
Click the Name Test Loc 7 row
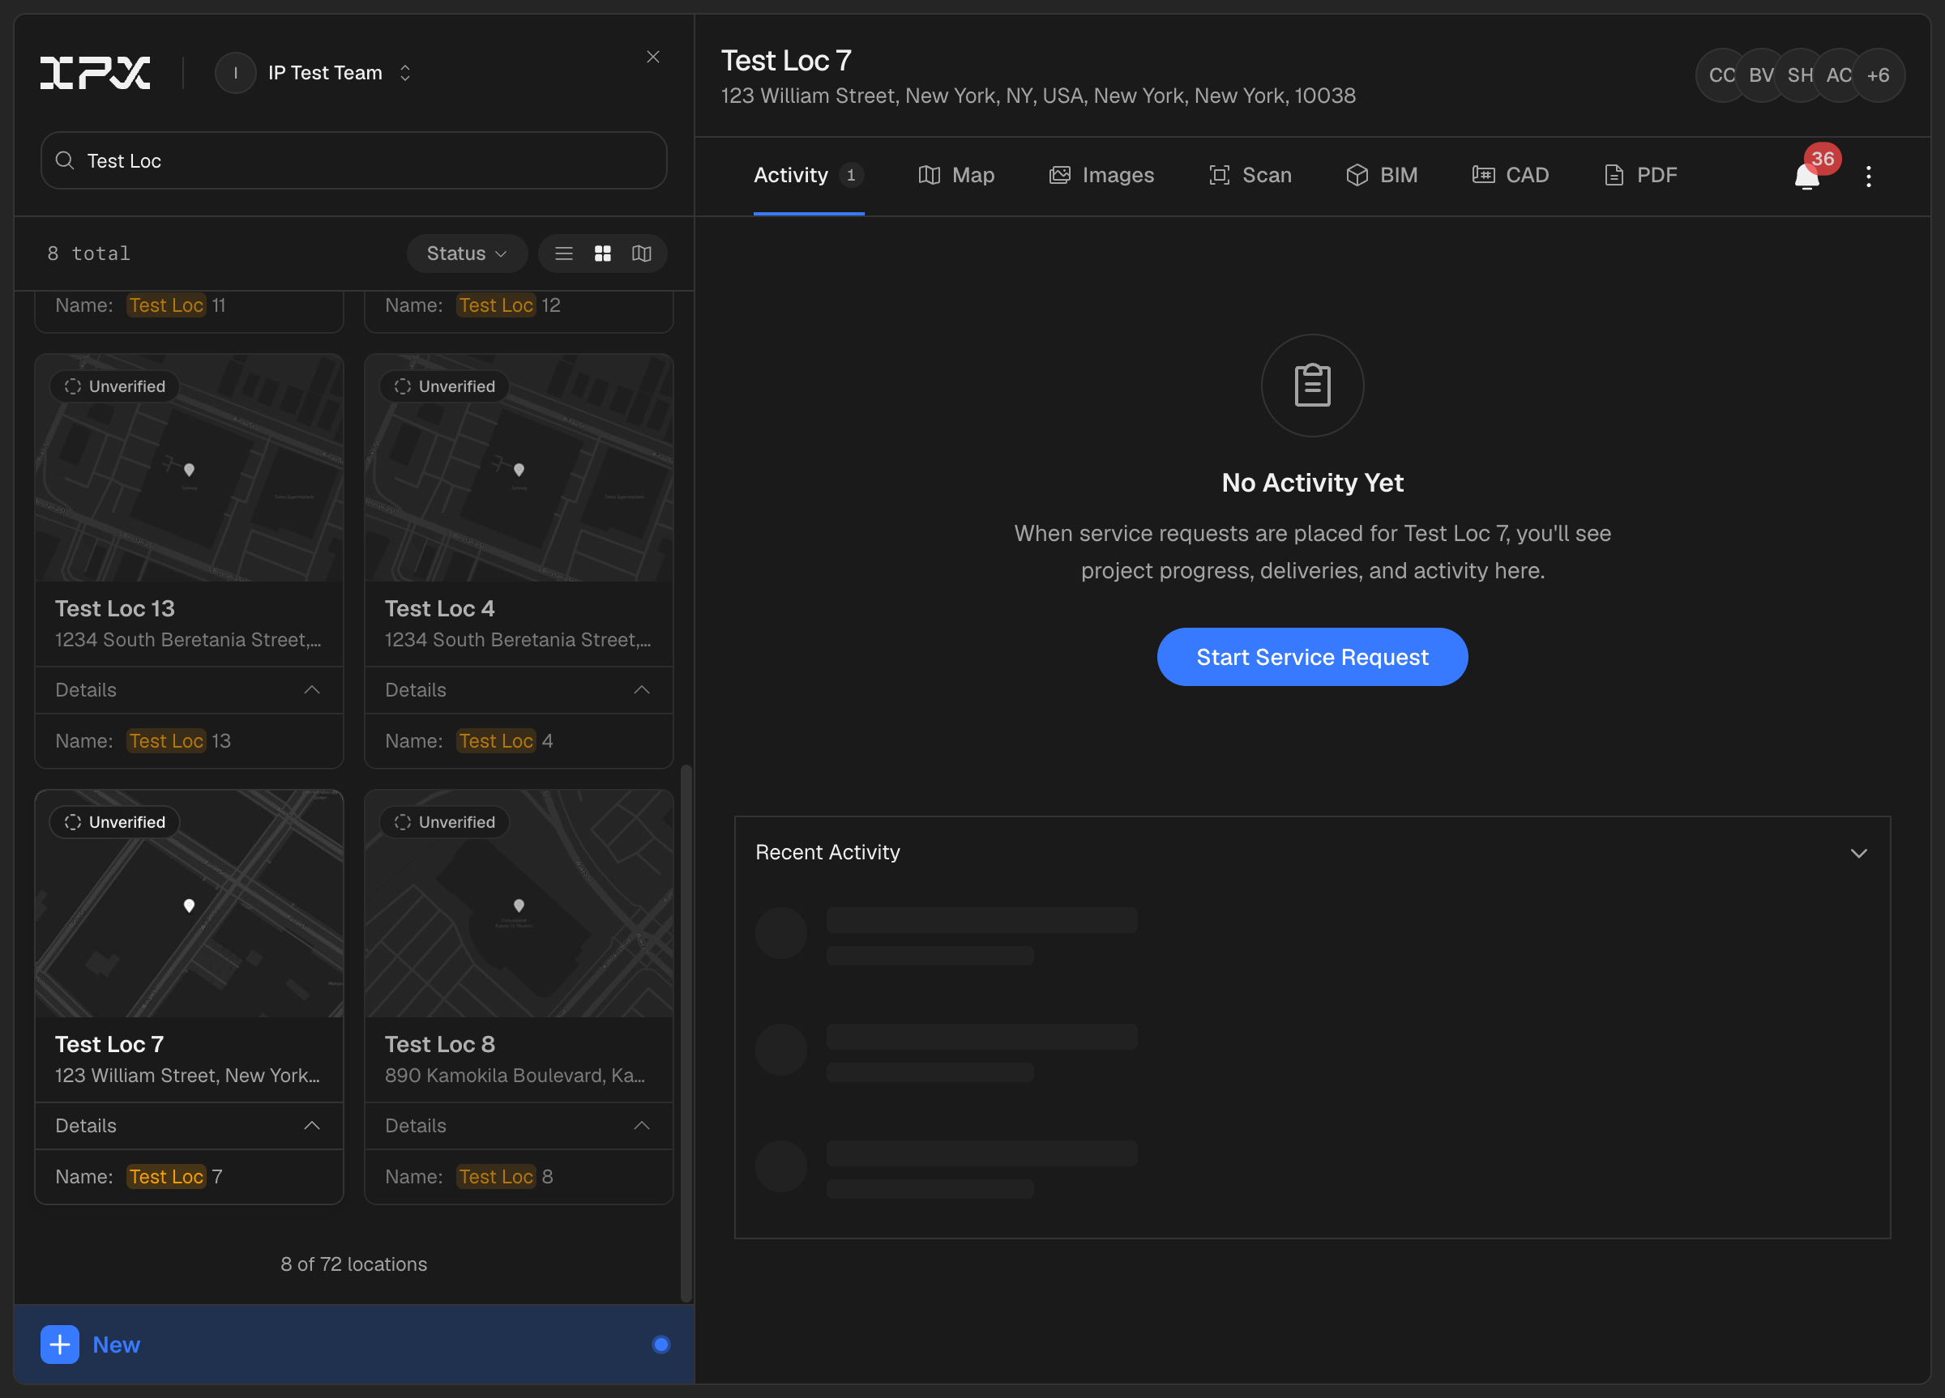pos(189,1176)
